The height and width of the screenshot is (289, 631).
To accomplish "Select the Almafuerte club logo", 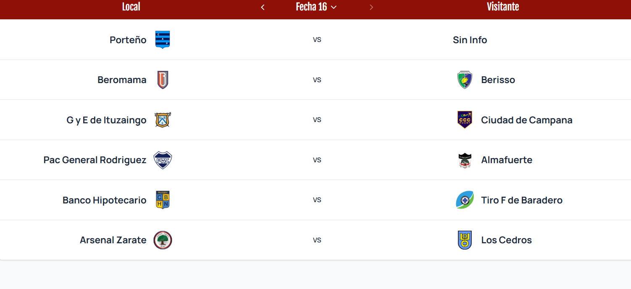I will tap(465, 160).
